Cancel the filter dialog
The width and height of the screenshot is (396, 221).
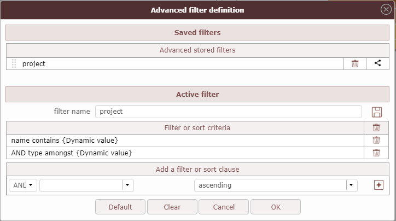(224, 207)
